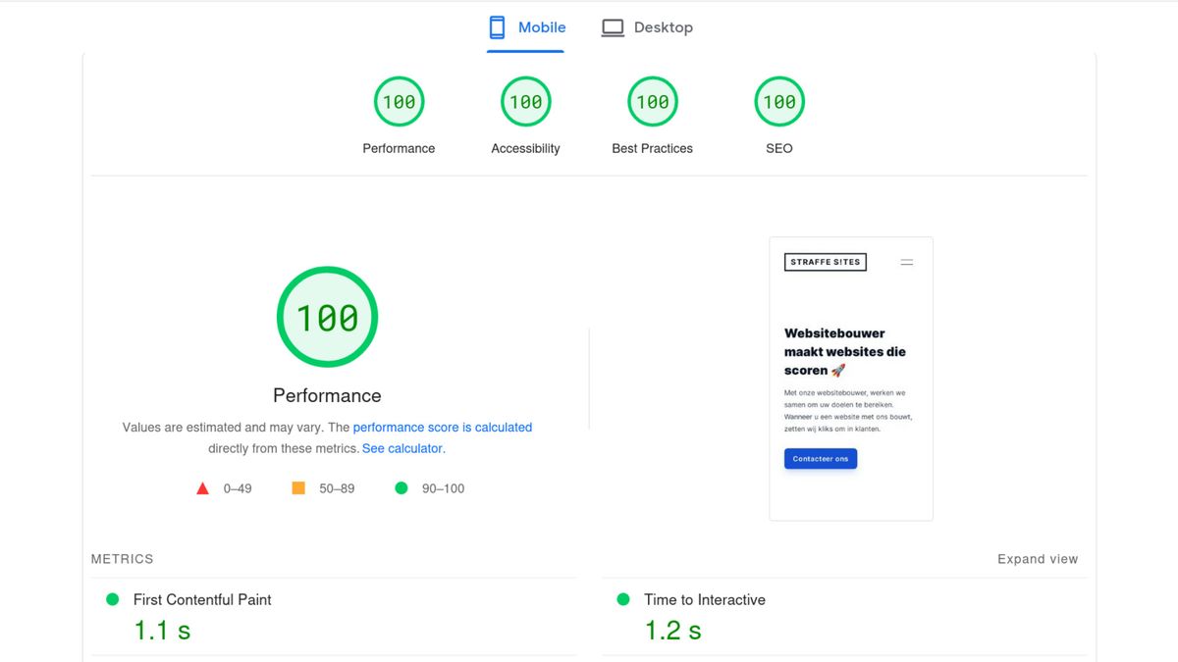Click the large Performance 100 gauge

327,317
